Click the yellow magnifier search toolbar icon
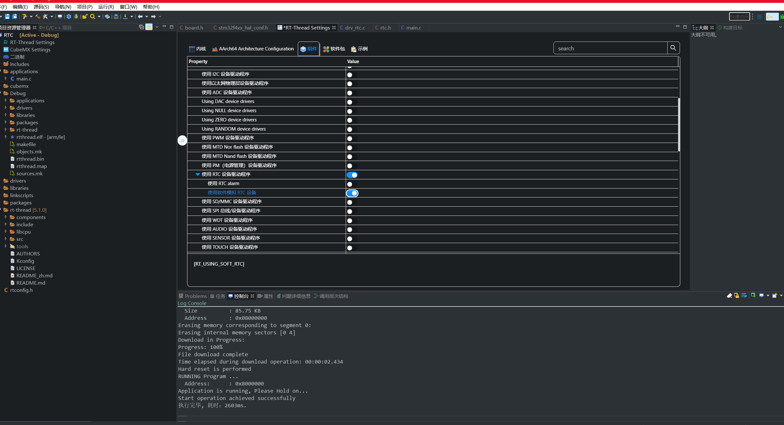 tap(93, 16)
